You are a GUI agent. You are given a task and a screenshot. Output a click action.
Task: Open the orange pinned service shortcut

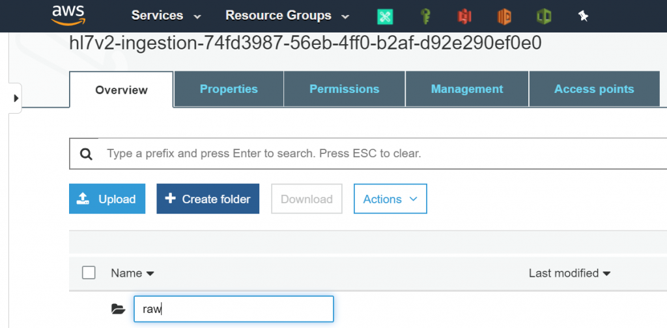[x=504, y=16]
